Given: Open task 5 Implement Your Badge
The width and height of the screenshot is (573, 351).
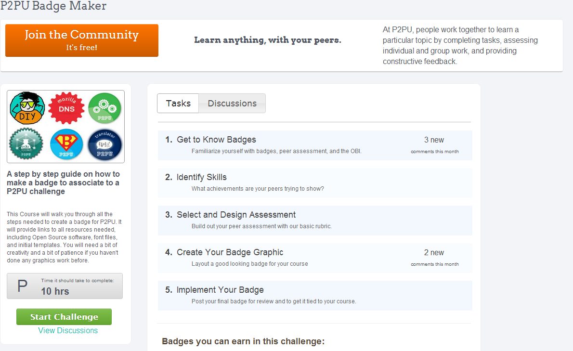Looking at the screenshot, I should [x=220, y=290].
